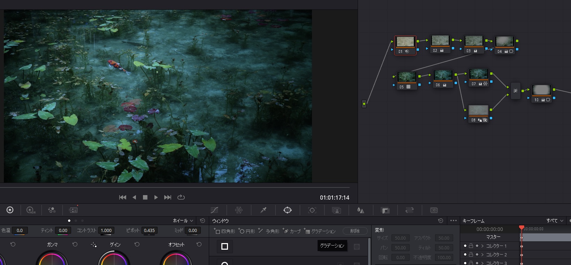571x265 pixels.
Task: Open the すべて keyframe filter dropdown
Action: point(555,221)
